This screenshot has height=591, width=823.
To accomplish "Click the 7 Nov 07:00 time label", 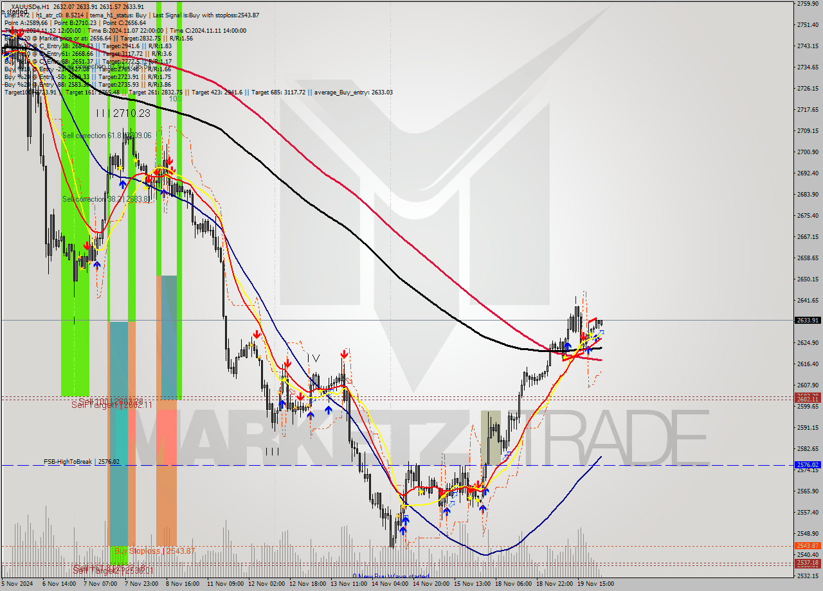I will click(x=100, y=585).
